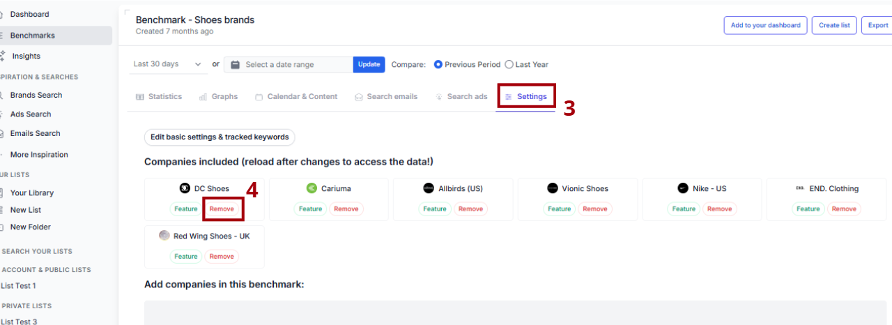Feature END. Clothing
This screenshot has width=892, height=325.
[x=808, y=209]
